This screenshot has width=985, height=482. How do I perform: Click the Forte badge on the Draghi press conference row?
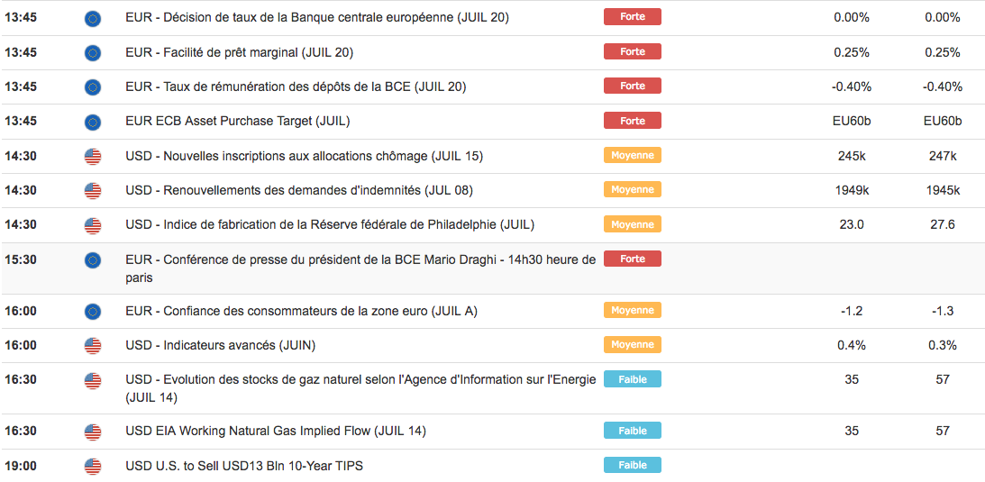coord(633,259)
